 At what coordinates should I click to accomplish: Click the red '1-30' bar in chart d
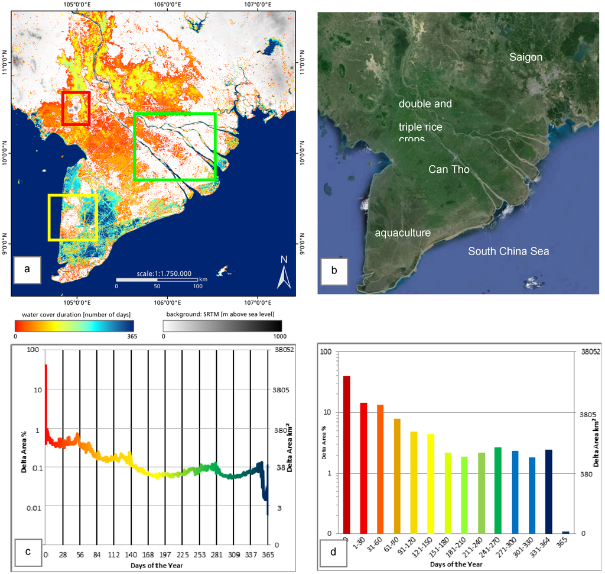tap(363, 468)
